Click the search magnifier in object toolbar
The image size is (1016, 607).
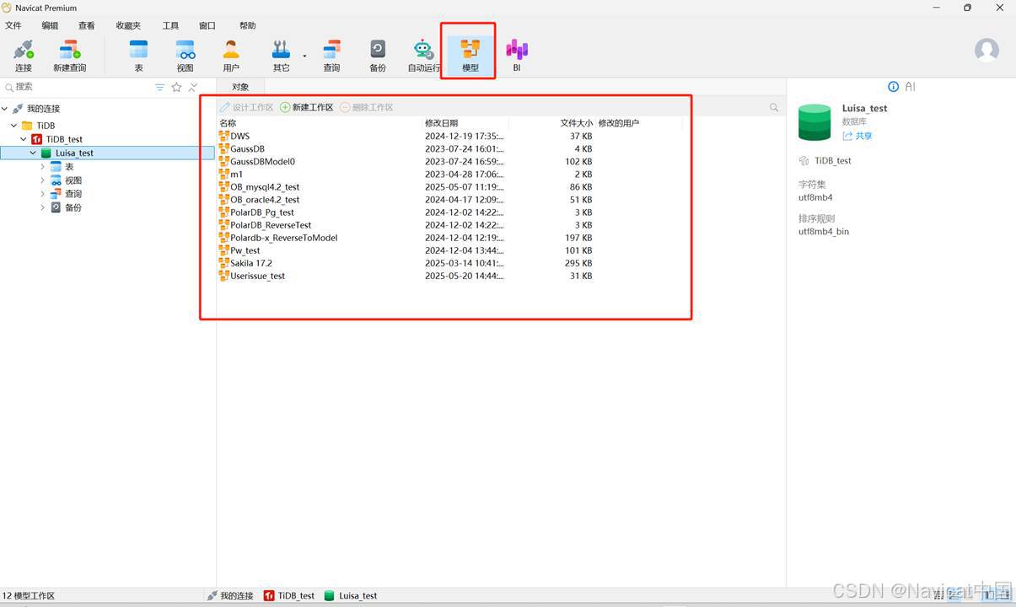point(774,107)
